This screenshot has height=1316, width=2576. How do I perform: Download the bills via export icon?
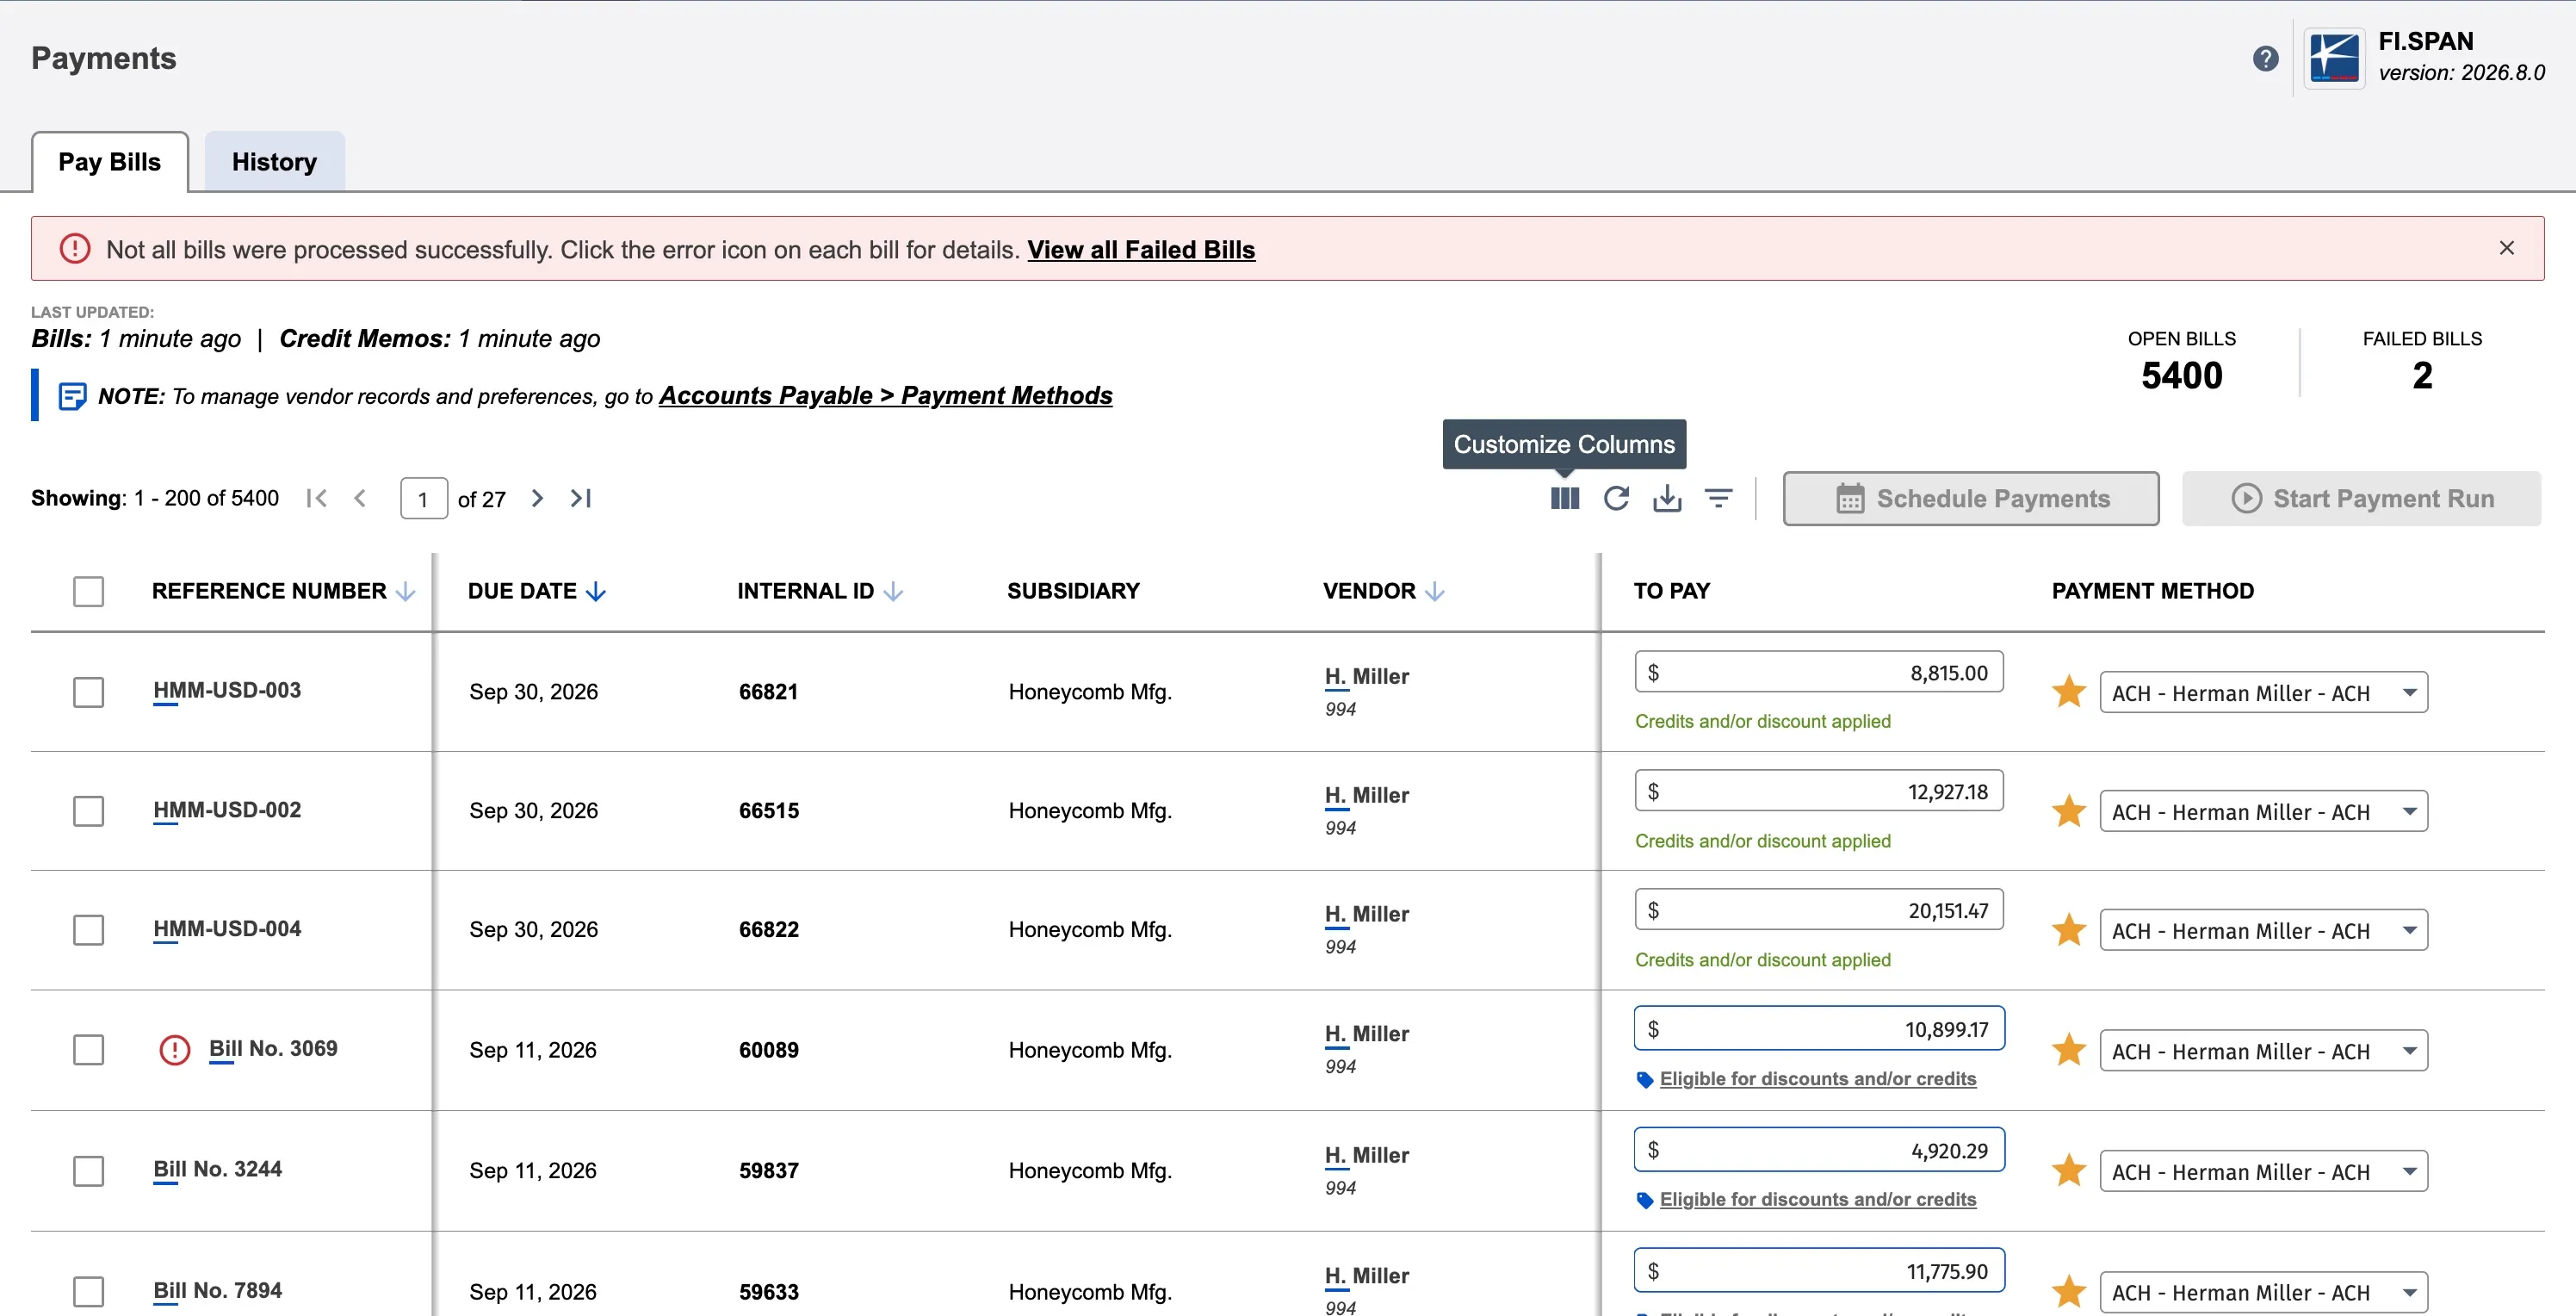1667,498
